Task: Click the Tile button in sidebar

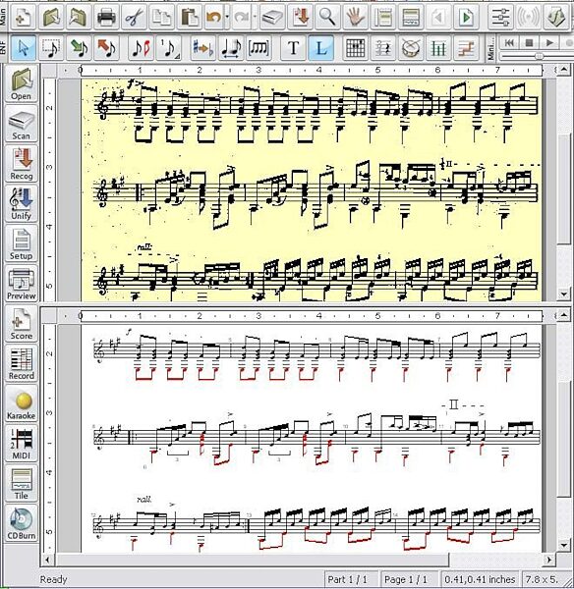Action: click(21, 483)
